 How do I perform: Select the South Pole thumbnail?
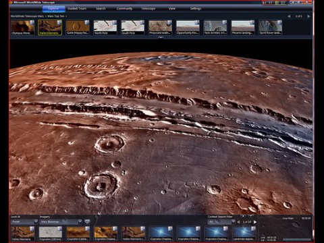tap(132, 28)
